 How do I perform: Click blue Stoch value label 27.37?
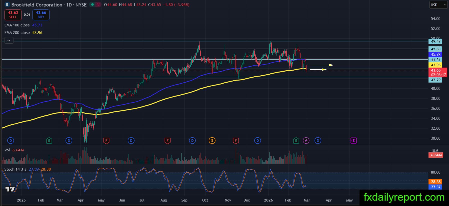[x=435, y=187]
